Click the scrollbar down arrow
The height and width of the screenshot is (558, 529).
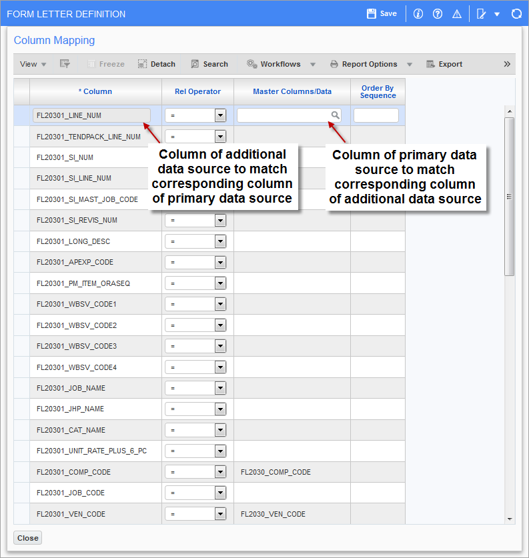click(510, 519)
